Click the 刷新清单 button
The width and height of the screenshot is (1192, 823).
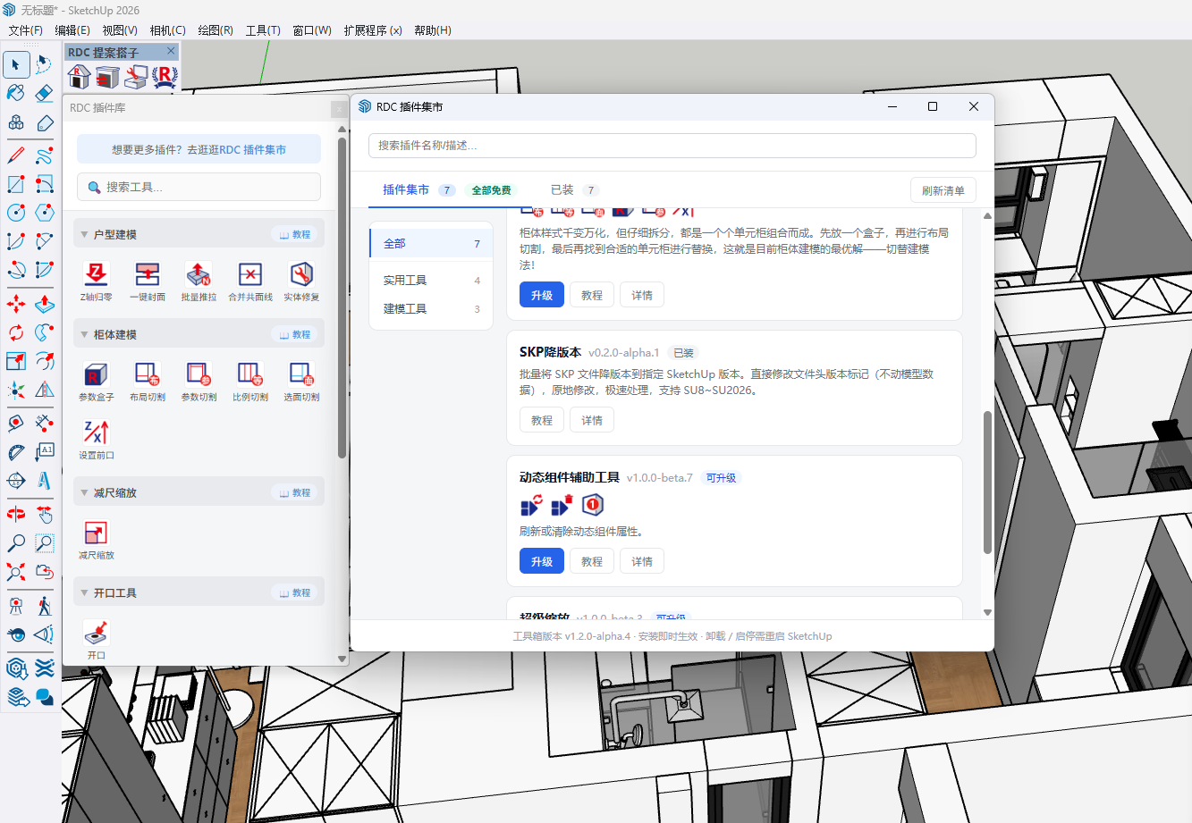pyautogui.click(x=943, y=190)
